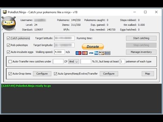Toggle Auto Ignore/Keep/Evolve/Transfer checkbox
The image size is (163, 122).
55,74
